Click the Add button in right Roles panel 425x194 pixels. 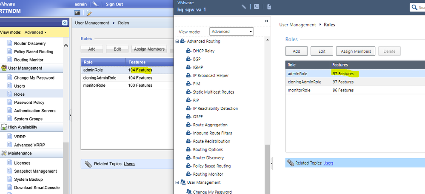[x=296, y=51]
